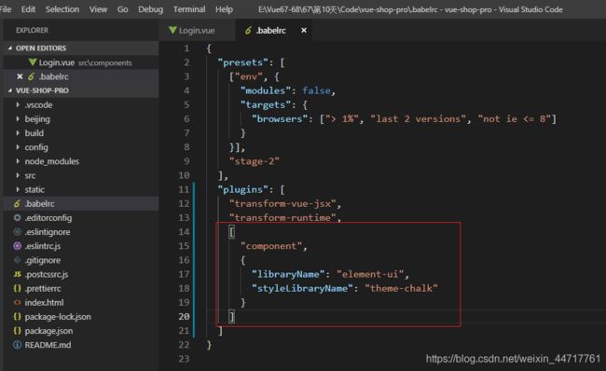Viewport: 606px width, 371px height.
Task: Open the package.json file
Action: (x=81, y=331)
